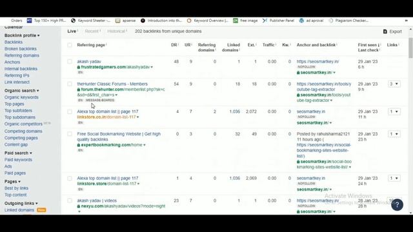The image size is (413, 232).
Task: Click the Export file icon
Action: tap(385, 32)
